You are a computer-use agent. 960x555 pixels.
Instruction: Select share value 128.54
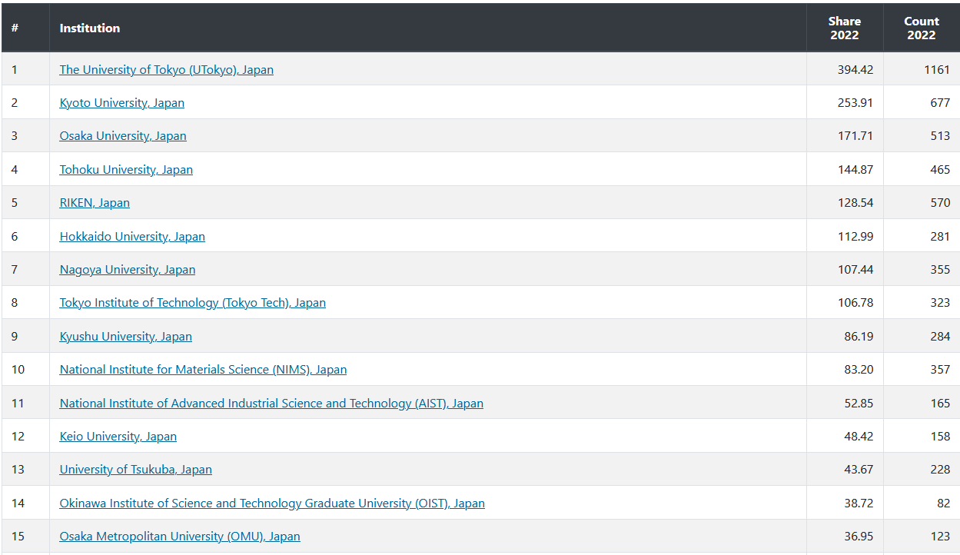point(855,203)
